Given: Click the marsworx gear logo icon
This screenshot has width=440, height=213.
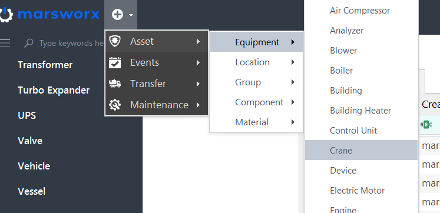Looking at the screenshot, I should (6, 15).
